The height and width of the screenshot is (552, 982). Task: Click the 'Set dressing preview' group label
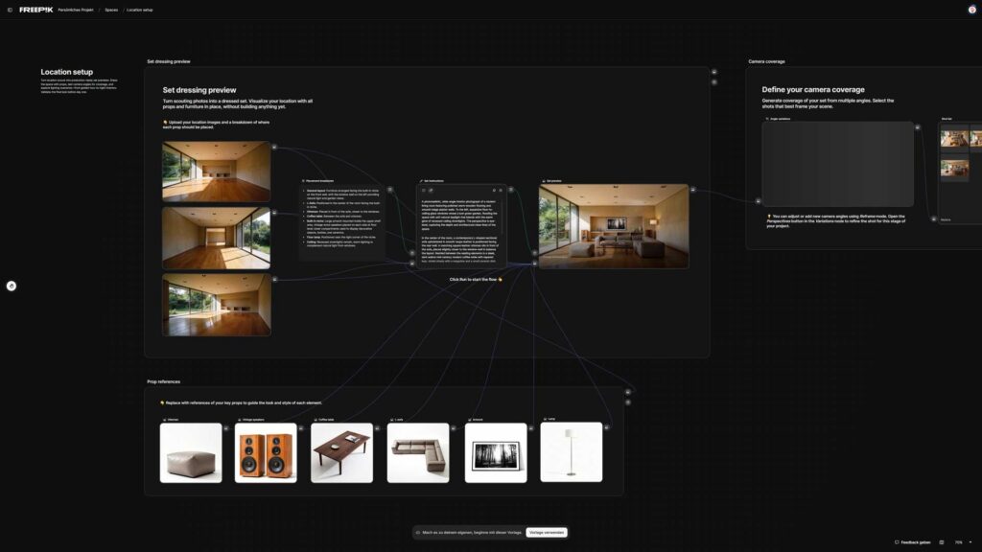169,61
